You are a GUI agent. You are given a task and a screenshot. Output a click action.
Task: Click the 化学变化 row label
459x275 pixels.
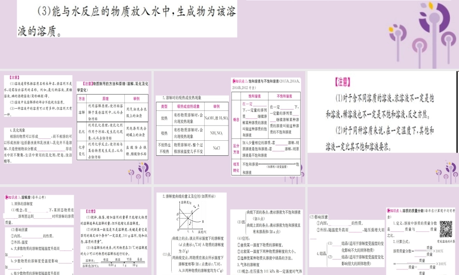82,150
